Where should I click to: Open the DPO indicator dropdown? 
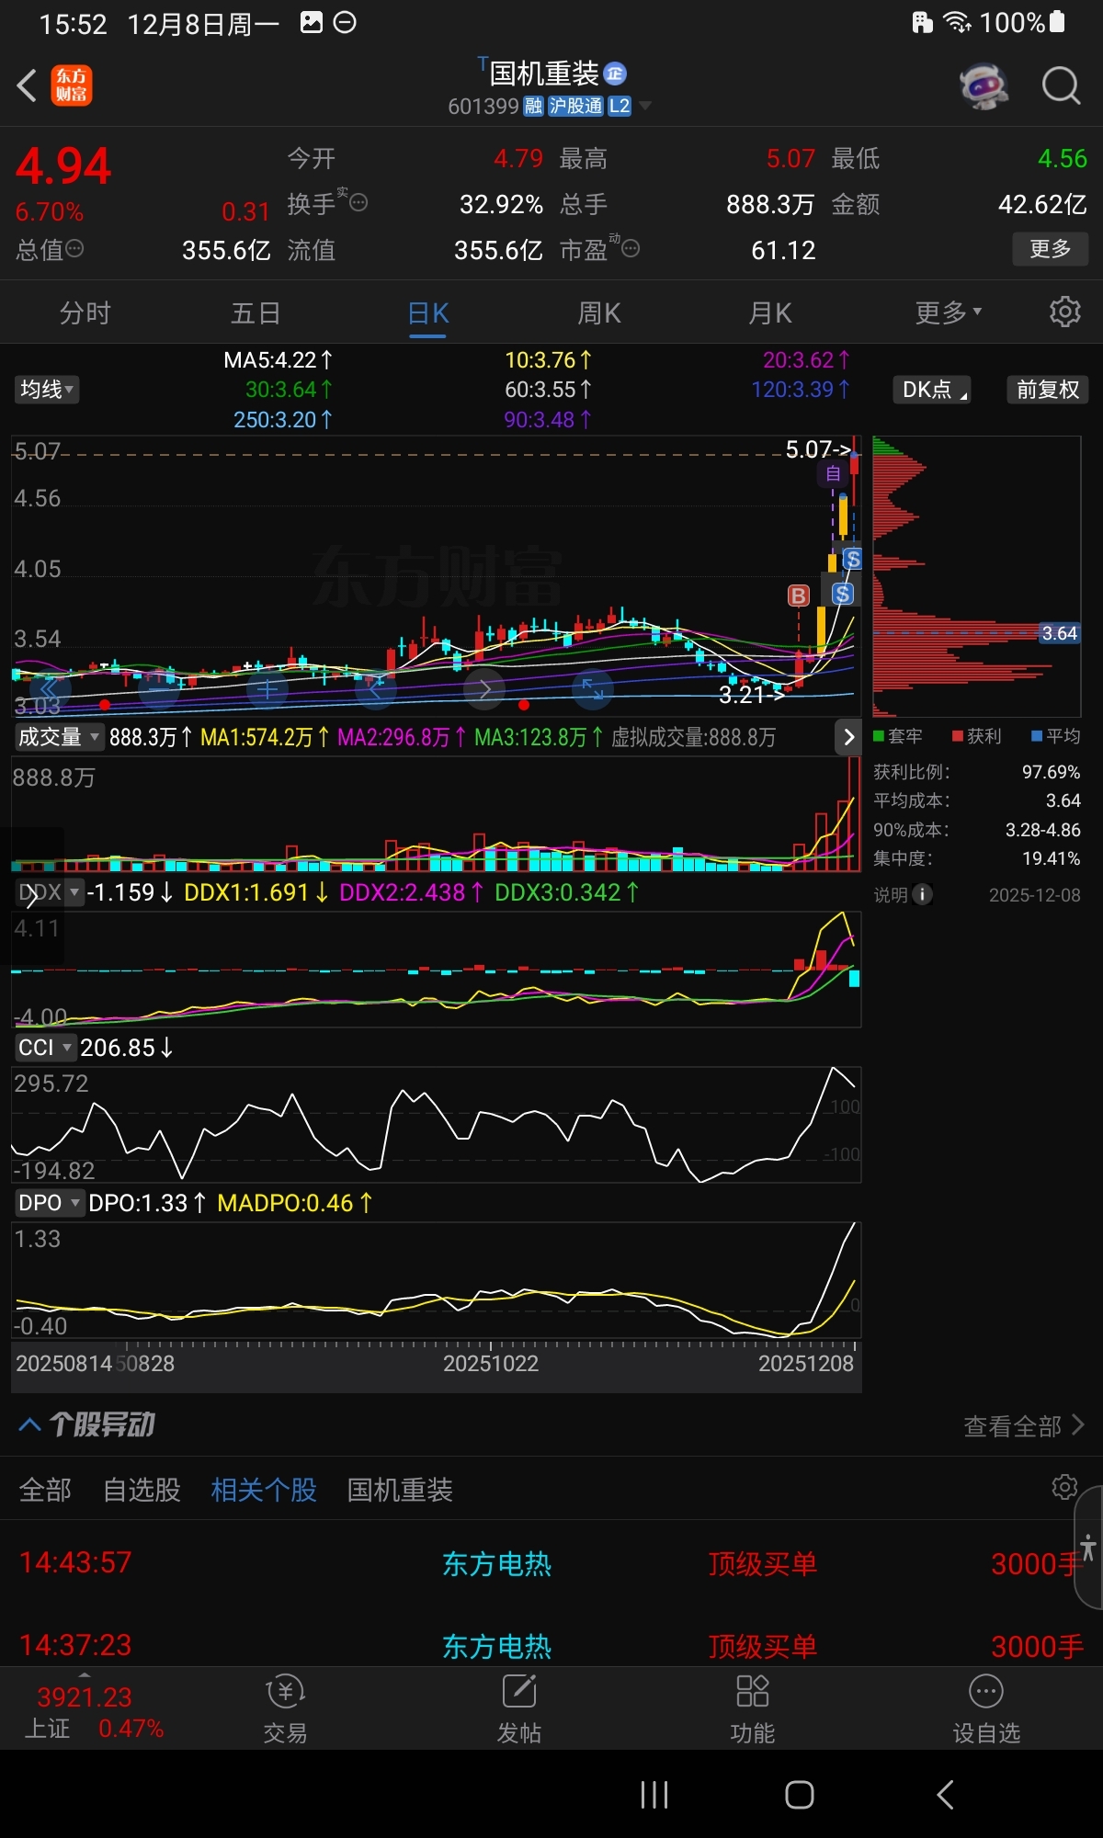(49, 1203)
